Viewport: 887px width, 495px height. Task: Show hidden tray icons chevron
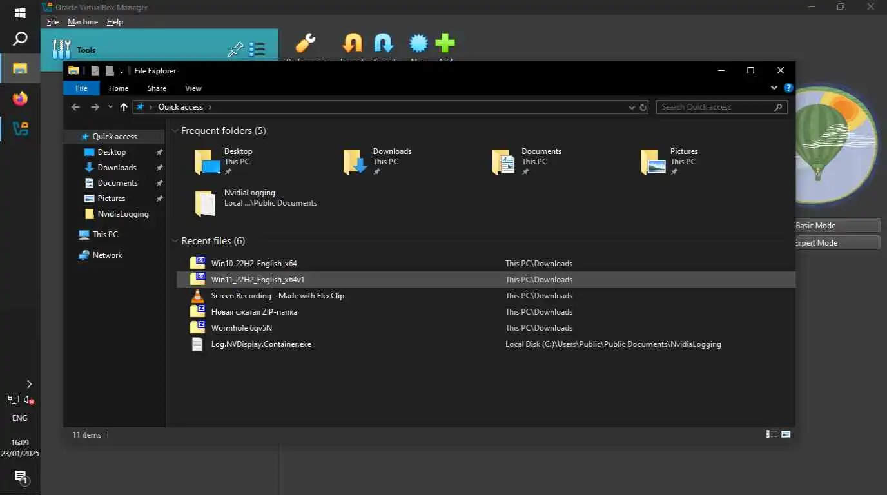pos(28,384)
